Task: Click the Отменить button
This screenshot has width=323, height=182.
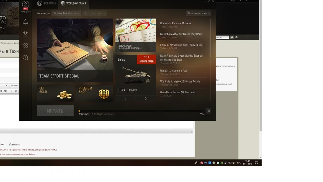Action: tap(15, 145)
